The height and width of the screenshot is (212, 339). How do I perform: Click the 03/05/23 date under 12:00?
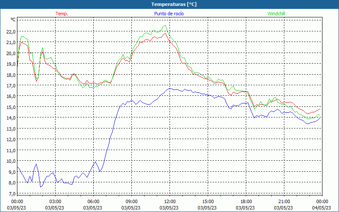(169, 208)
